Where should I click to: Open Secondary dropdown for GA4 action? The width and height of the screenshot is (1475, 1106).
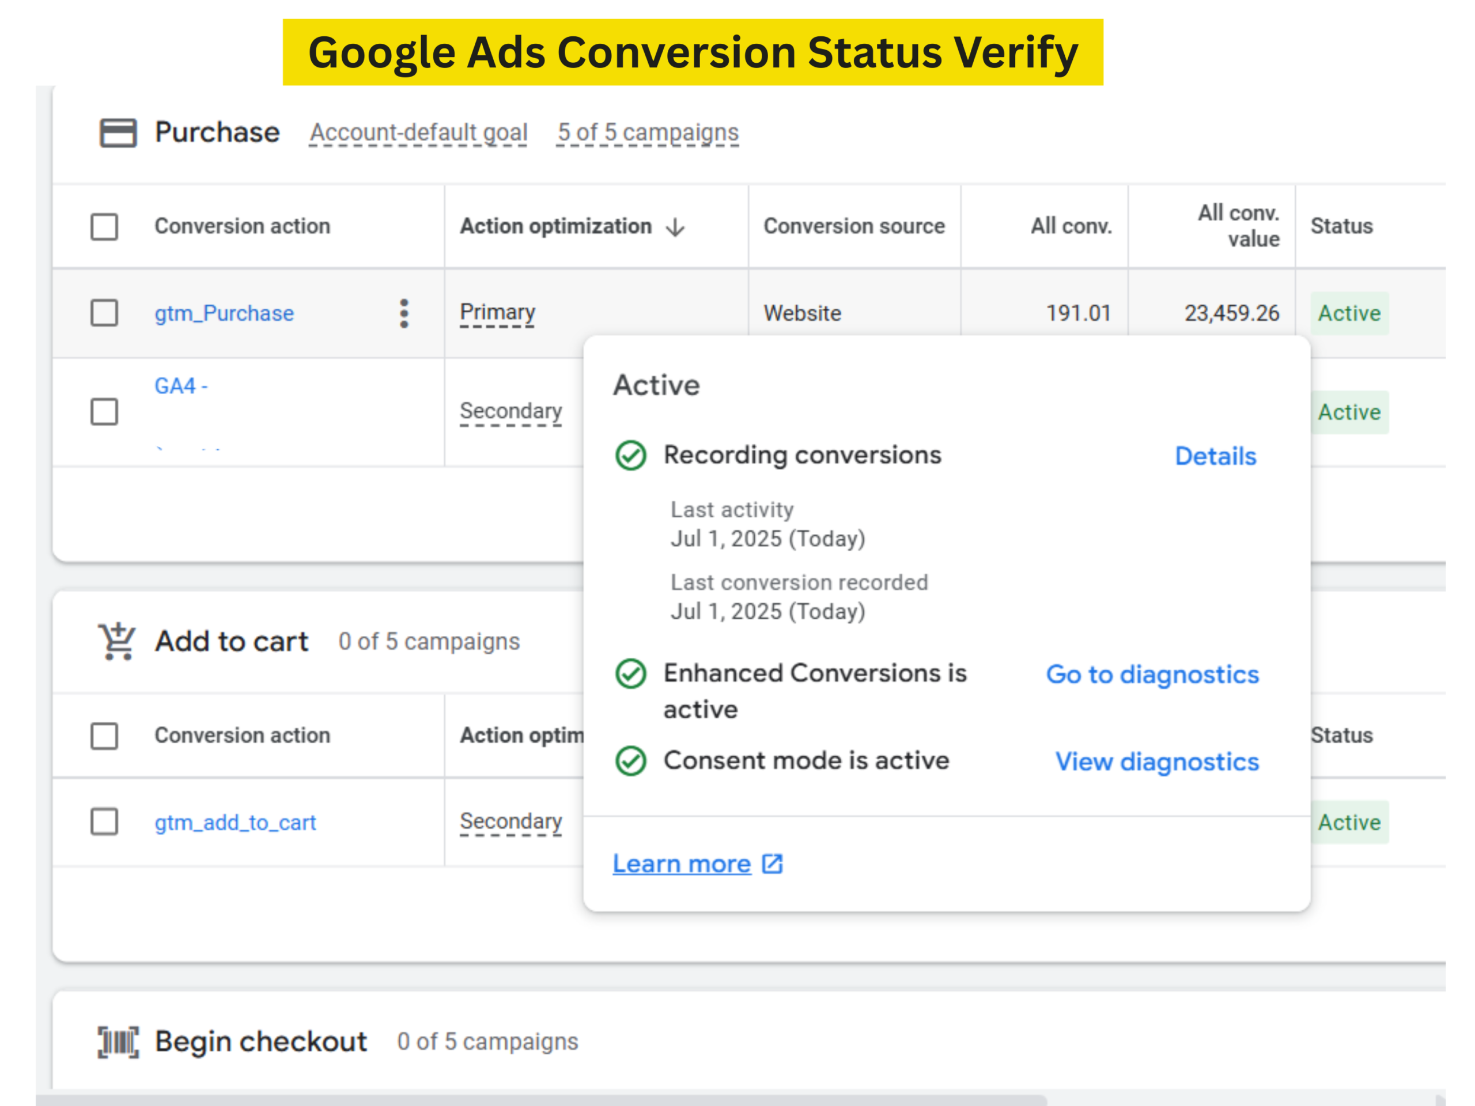click(511, 411)
